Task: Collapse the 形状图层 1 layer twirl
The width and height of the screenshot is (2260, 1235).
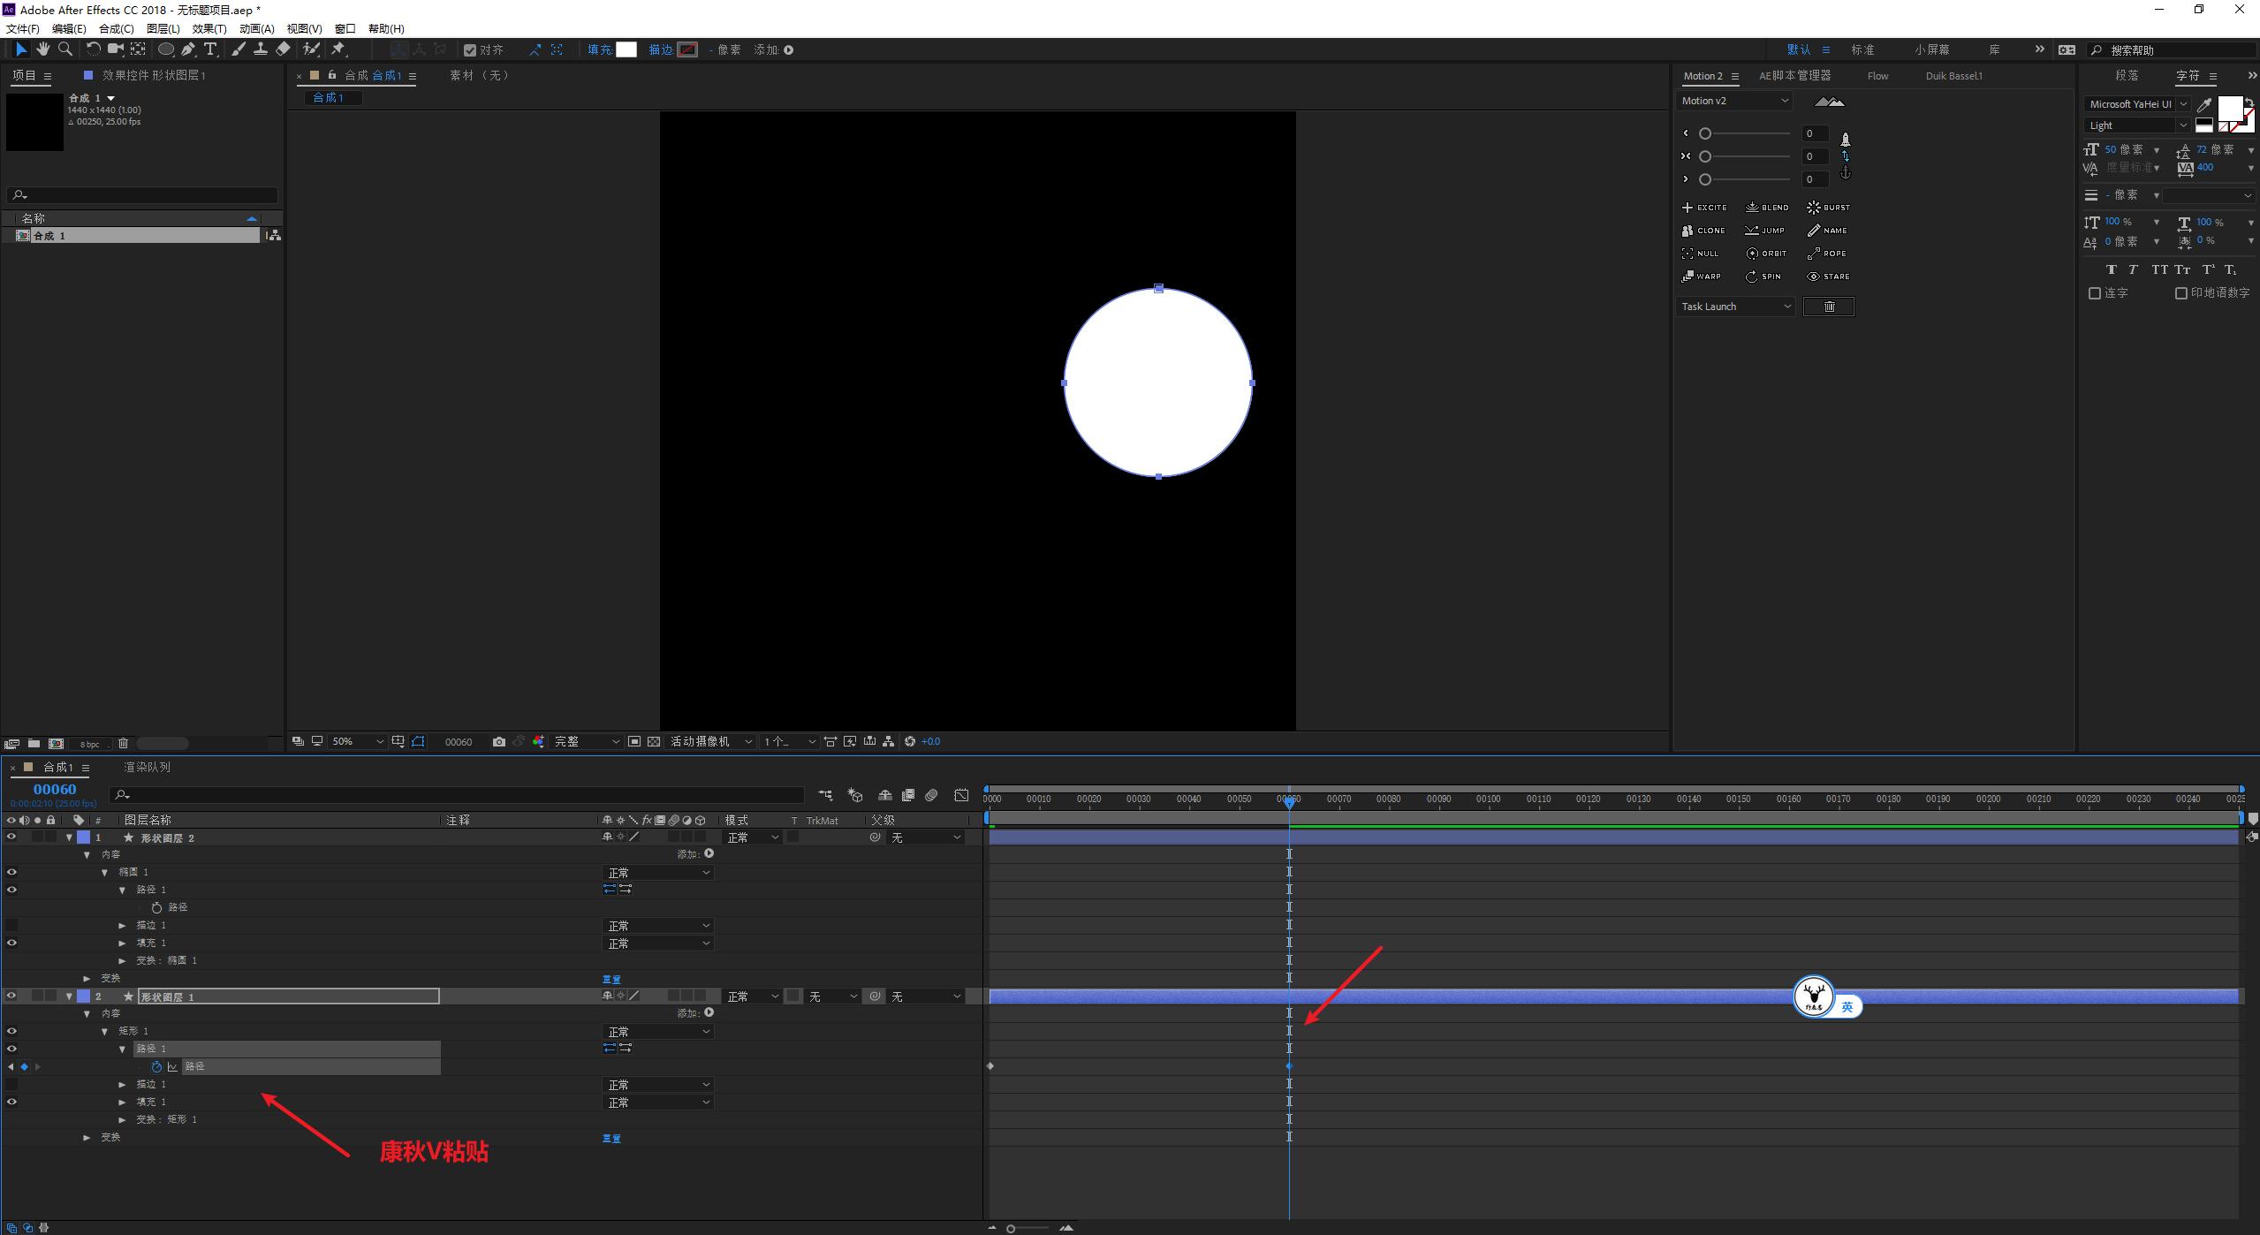Action: click(x=69, y=996)
